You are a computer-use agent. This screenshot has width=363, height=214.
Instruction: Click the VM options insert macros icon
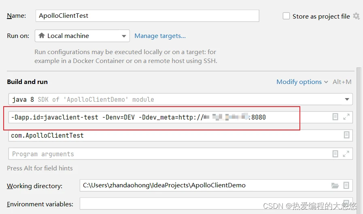[x=335, y=117]
